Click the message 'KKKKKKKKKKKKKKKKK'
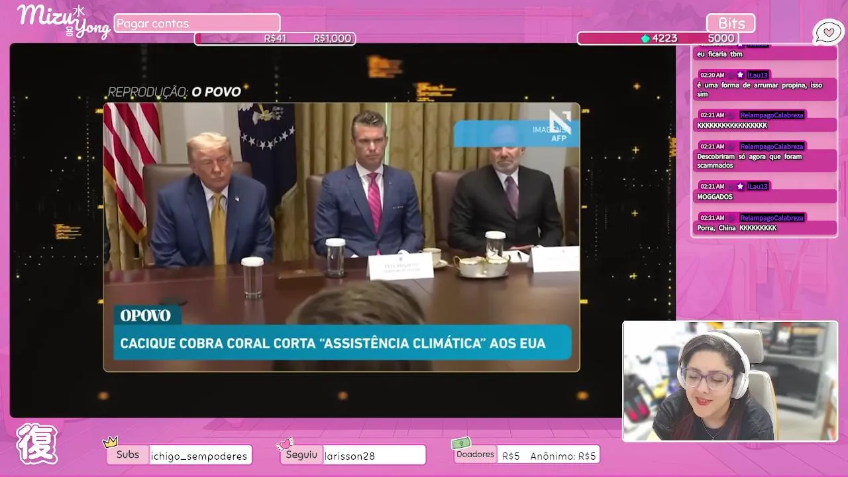 [x=732, y=125]
